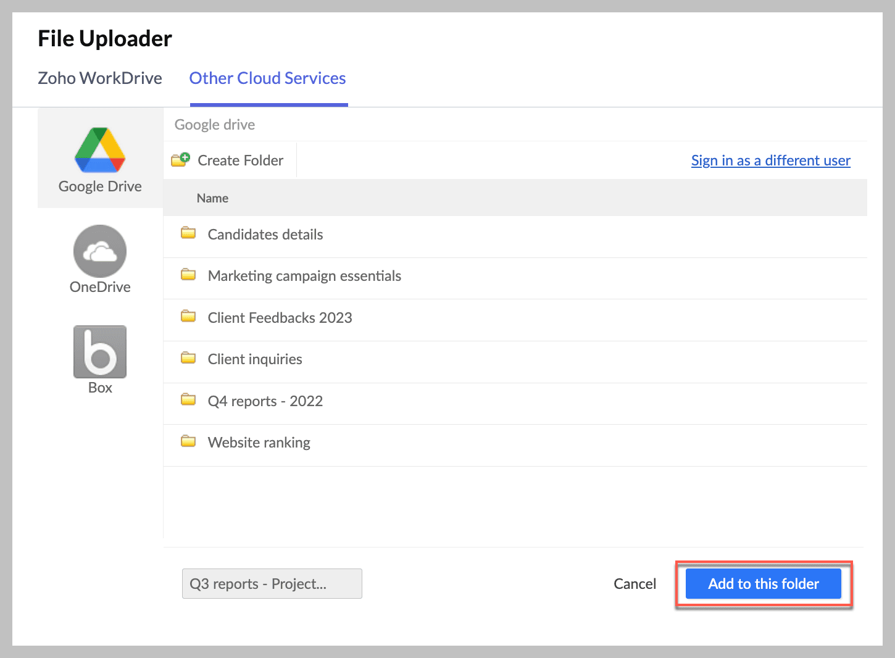This screenshot has height=658, width=895.
Task: Select the Other Cloud Services tab
Action: pos(267,78)
